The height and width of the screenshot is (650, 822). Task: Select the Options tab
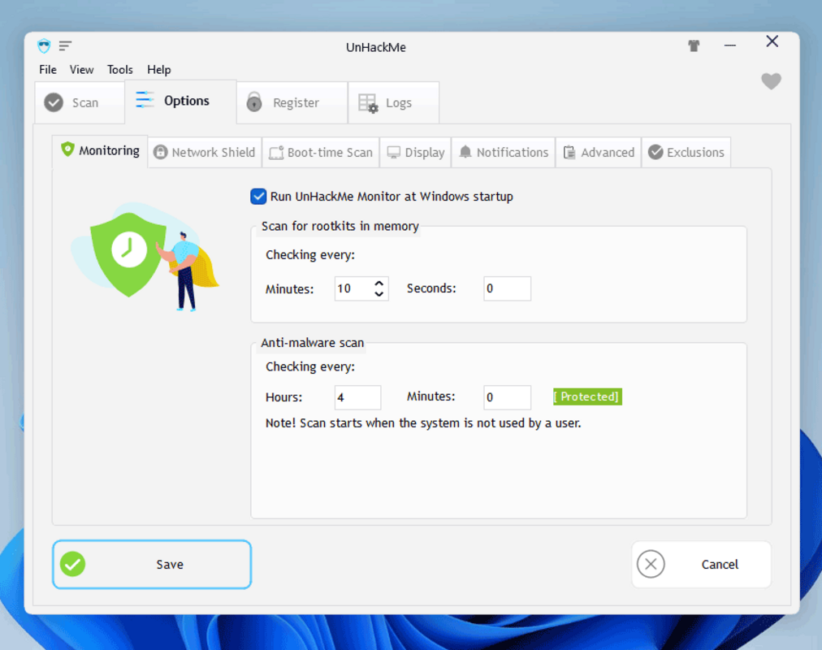pyautogui.click(x=181, y=102)
